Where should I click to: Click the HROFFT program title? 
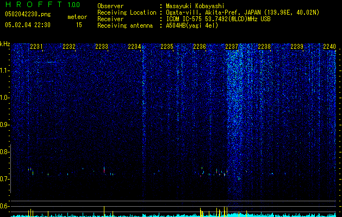tap(34, 4)
